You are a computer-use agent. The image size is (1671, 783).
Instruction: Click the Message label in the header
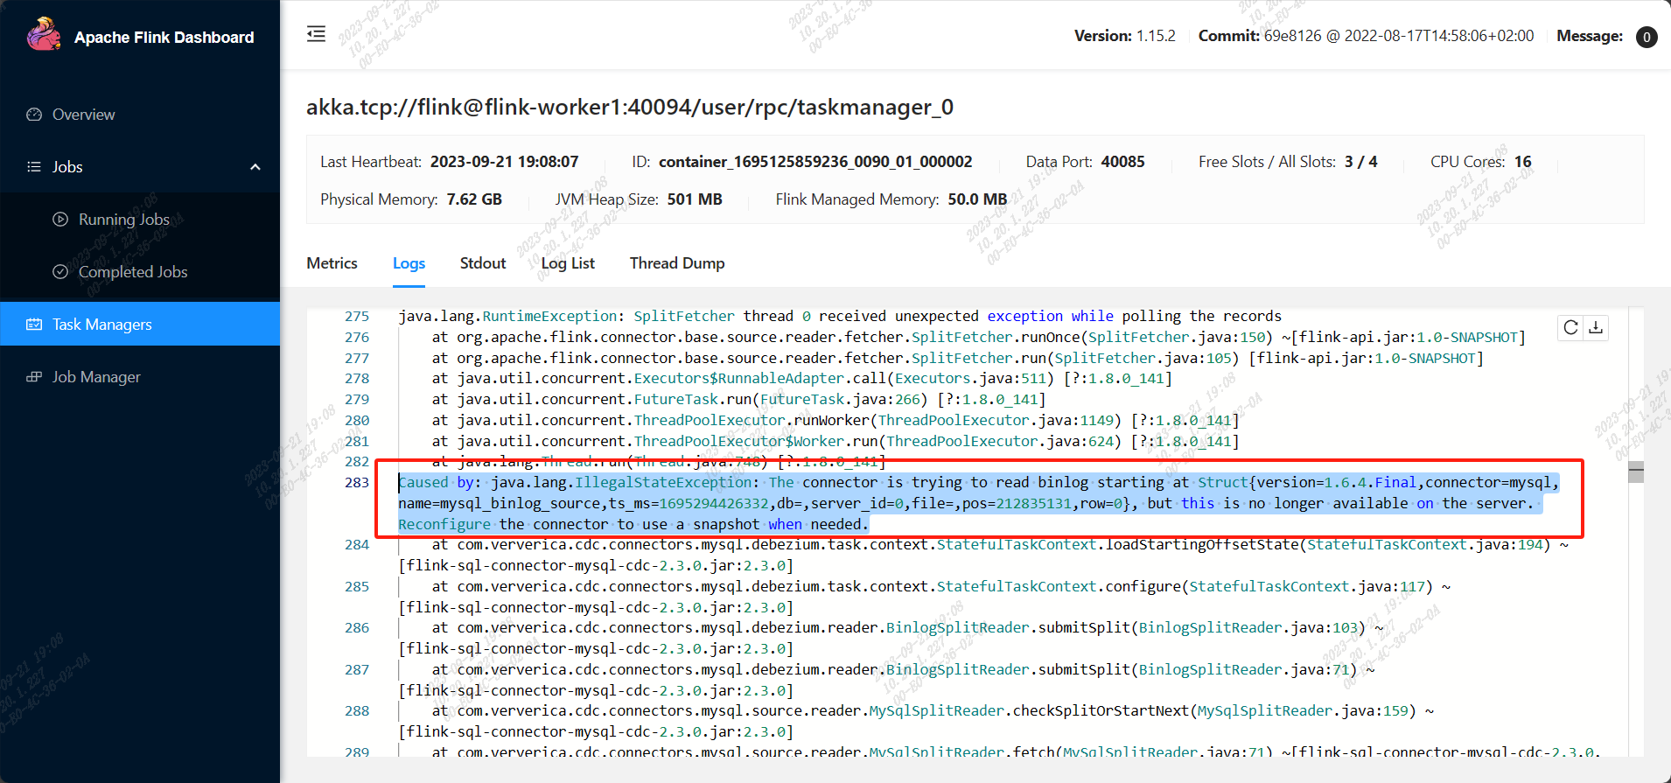[x=1590, y=36]
